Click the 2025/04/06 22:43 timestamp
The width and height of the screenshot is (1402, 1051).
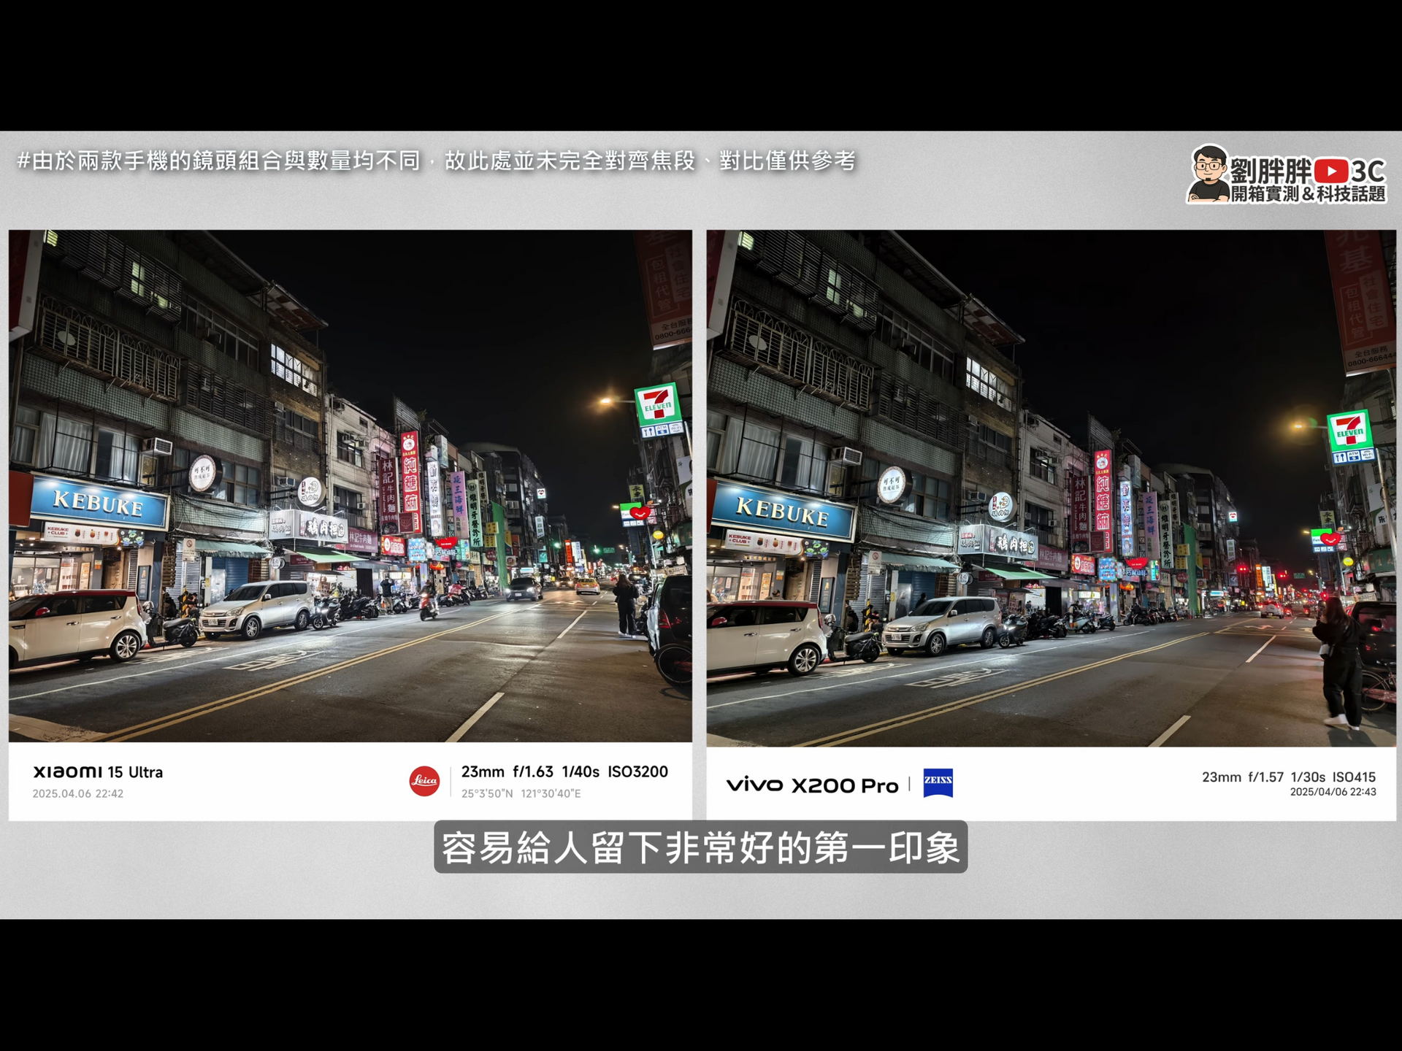coord(1333,792)
